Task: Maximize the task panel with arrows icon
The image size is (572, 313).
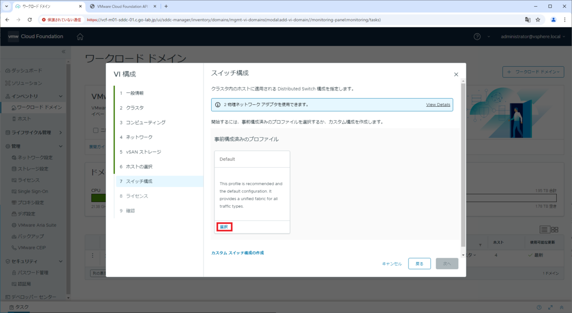Action: point(551,307)
